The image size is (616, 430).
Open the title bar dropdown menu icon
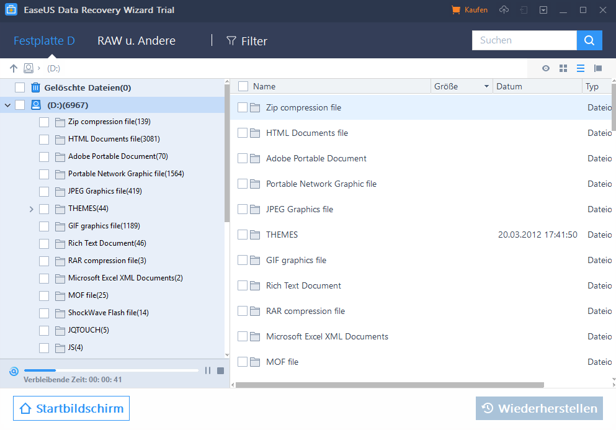tap(543, 10)
